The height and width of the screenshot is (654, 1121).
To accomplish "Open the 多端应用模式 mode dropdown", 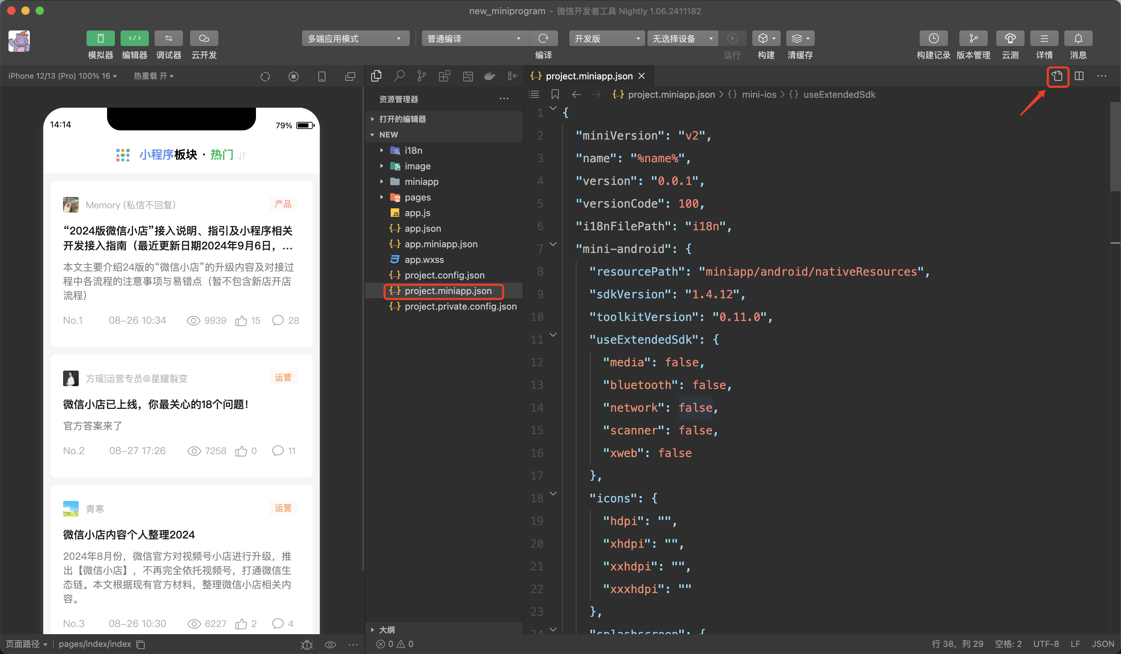I will (x=356, y=39).
